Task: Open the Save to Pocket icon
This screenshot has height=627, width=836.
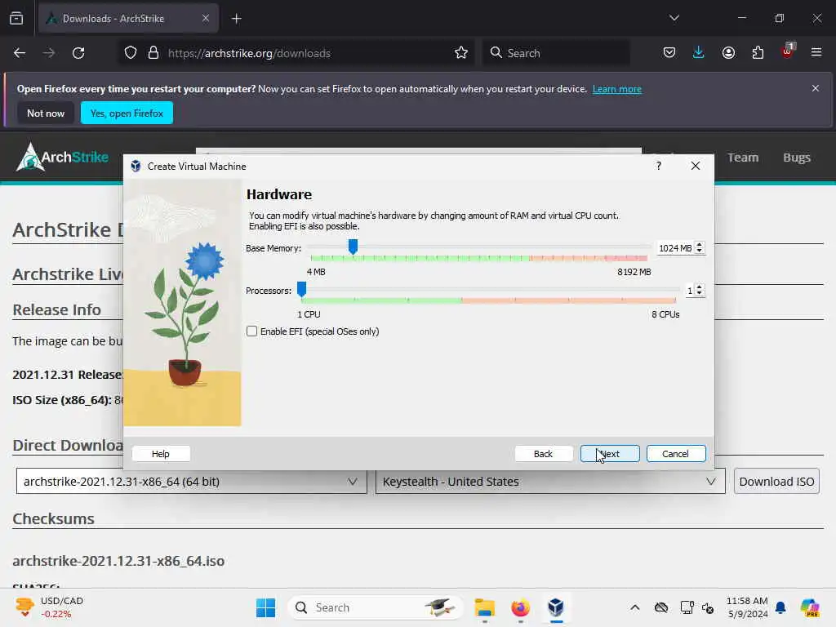Action: tap(669, 53)
